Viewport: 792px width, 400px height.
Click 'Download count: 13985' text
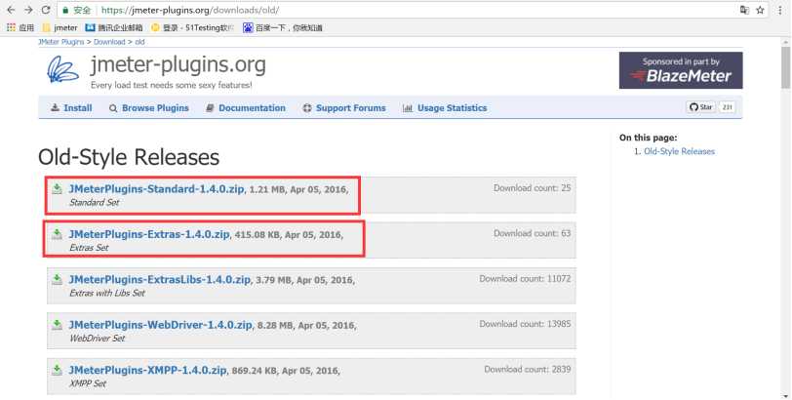coord(525,324)
